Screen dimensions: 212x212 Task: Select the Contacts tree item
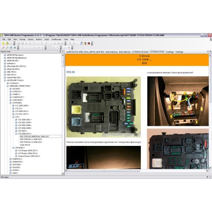coord(14,83)
